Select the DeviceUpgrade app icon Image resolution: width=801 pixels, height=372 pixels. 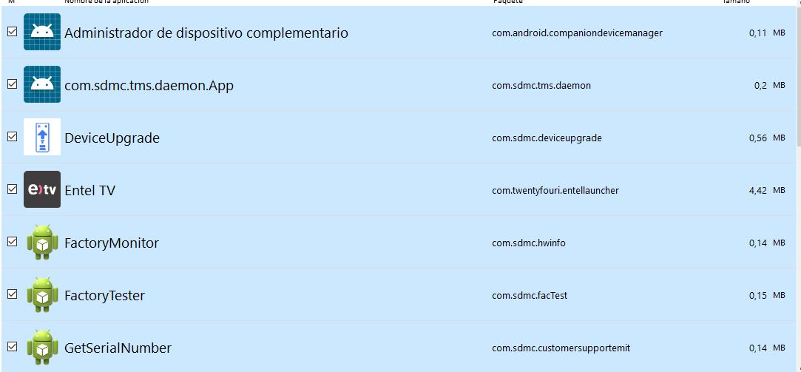pos(42,138)
